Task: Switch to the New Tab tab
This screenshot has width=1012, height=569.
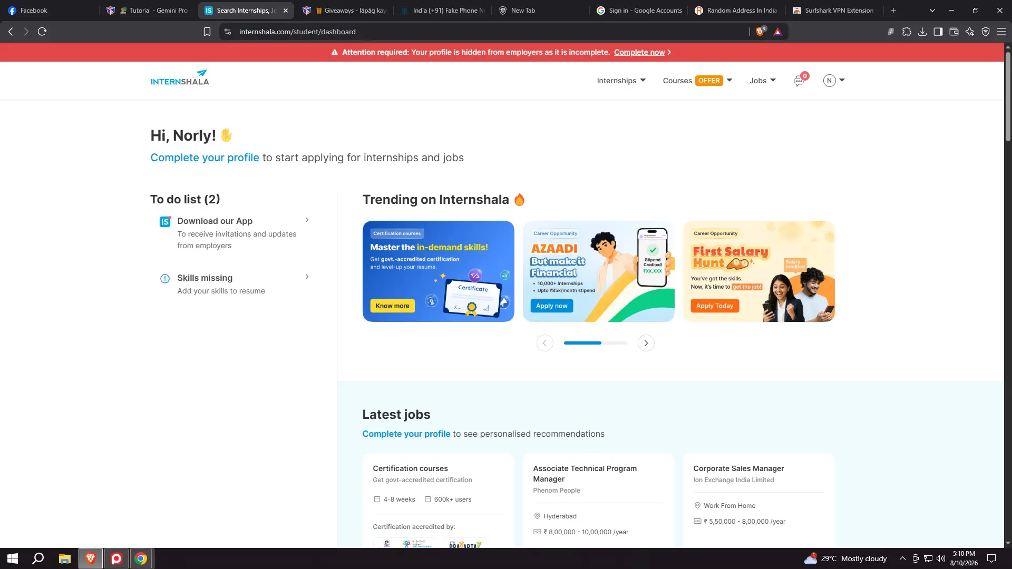Action: click(x=540, y=11)
